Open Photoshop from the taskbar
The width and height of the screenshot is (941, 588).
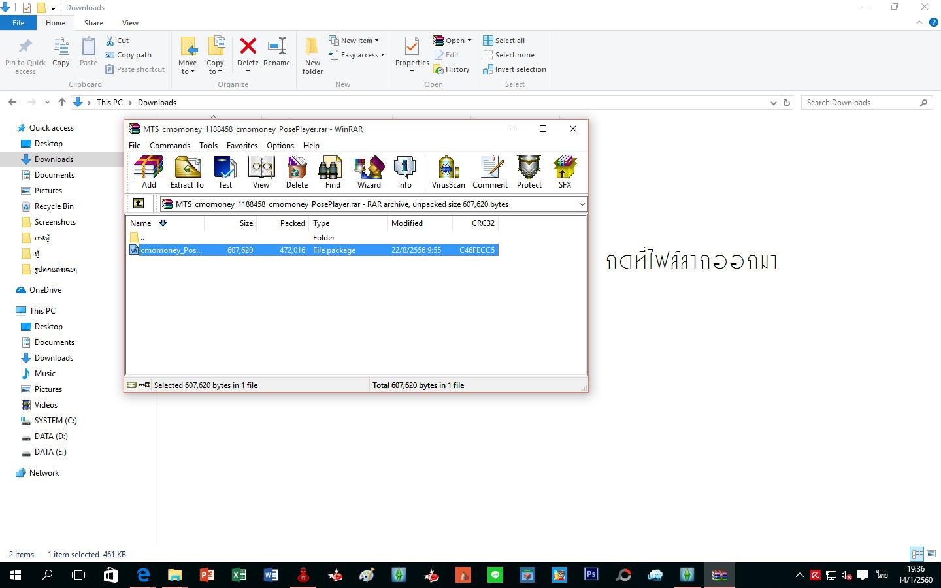(x=591, y=575)
